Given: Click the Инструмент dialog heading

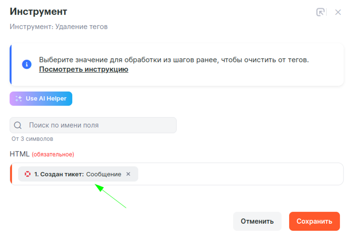Looking at the screenshot, I should [x=38, y=11].
